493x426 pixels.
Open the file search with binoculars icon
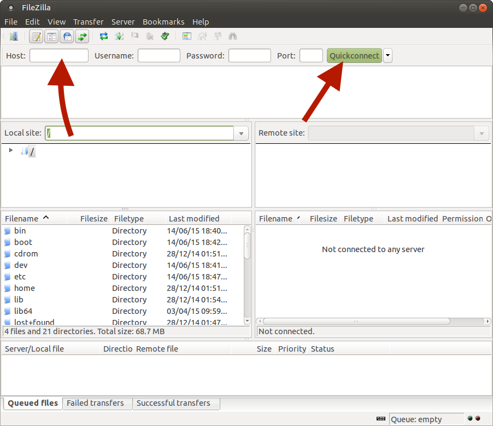[232, 36]
